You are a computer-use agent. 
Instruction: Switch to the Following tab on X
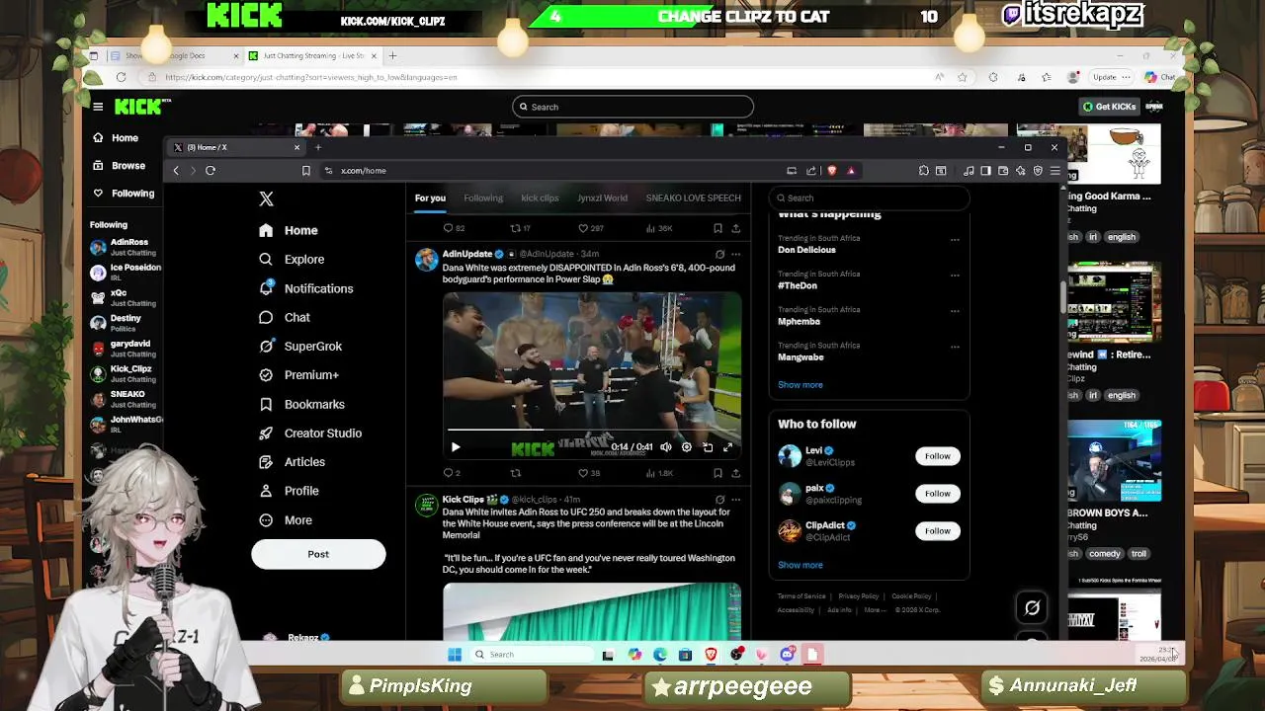[x=483, y=197]
